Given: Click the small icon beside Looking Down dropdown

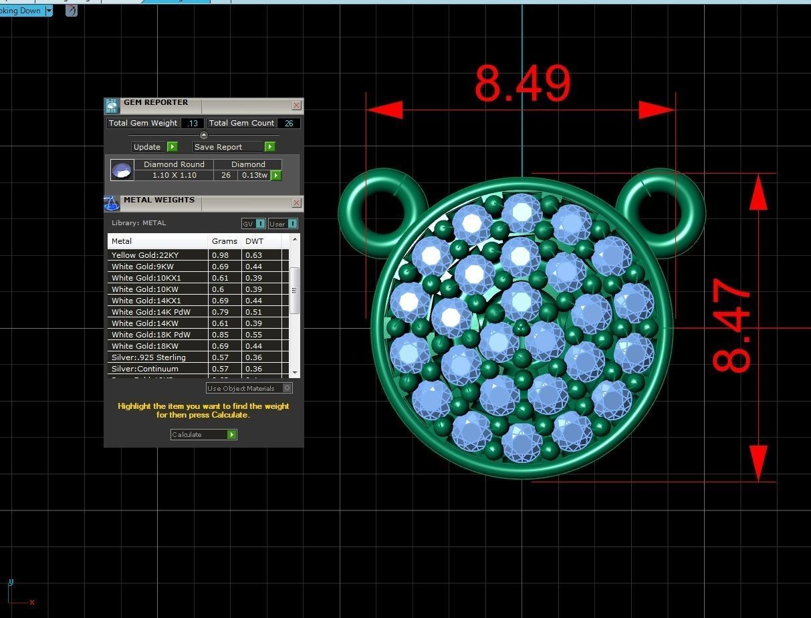Looking at the screenshot, I should tap(72, 11).
